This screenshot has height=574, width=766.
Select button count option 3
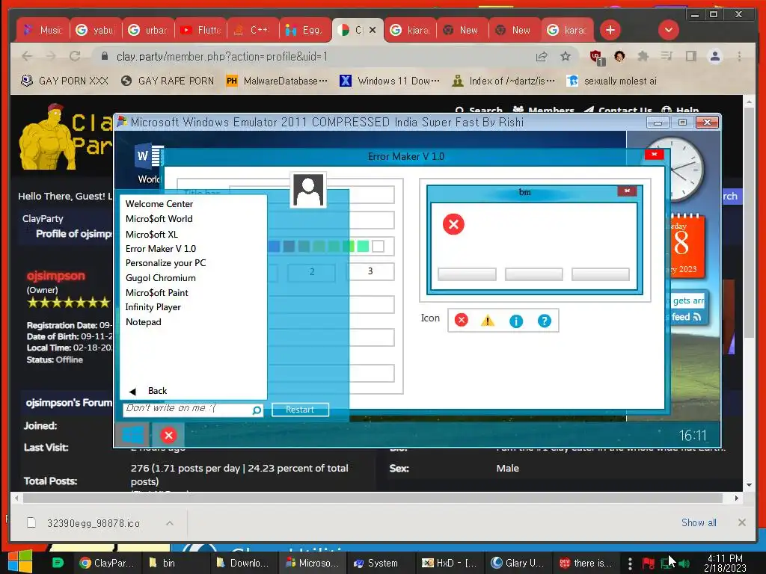pos(370,271)
